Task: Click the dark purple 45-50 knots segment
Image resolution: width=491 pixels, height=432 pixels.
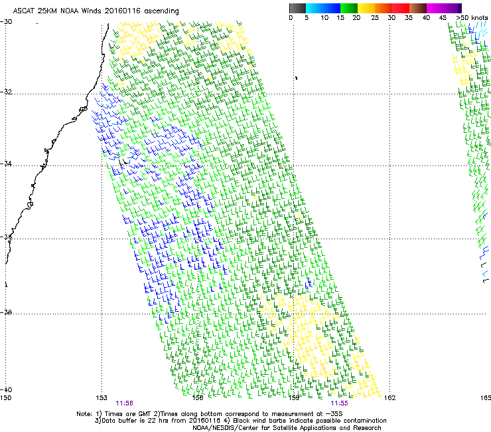Action: 453,8
